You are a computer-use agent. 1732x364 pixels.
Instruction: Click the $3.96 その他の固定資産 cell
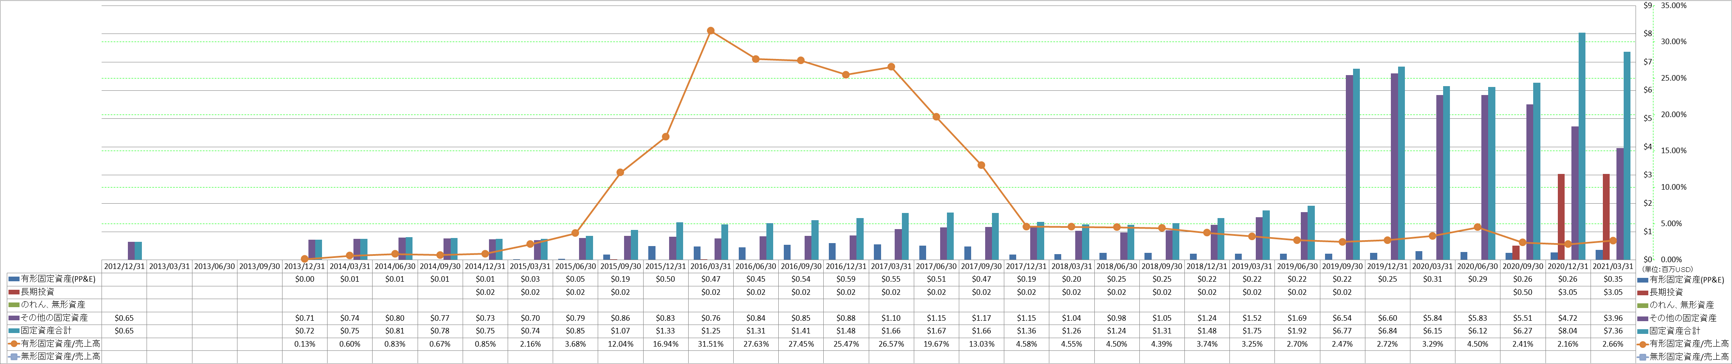point(1612,318)
